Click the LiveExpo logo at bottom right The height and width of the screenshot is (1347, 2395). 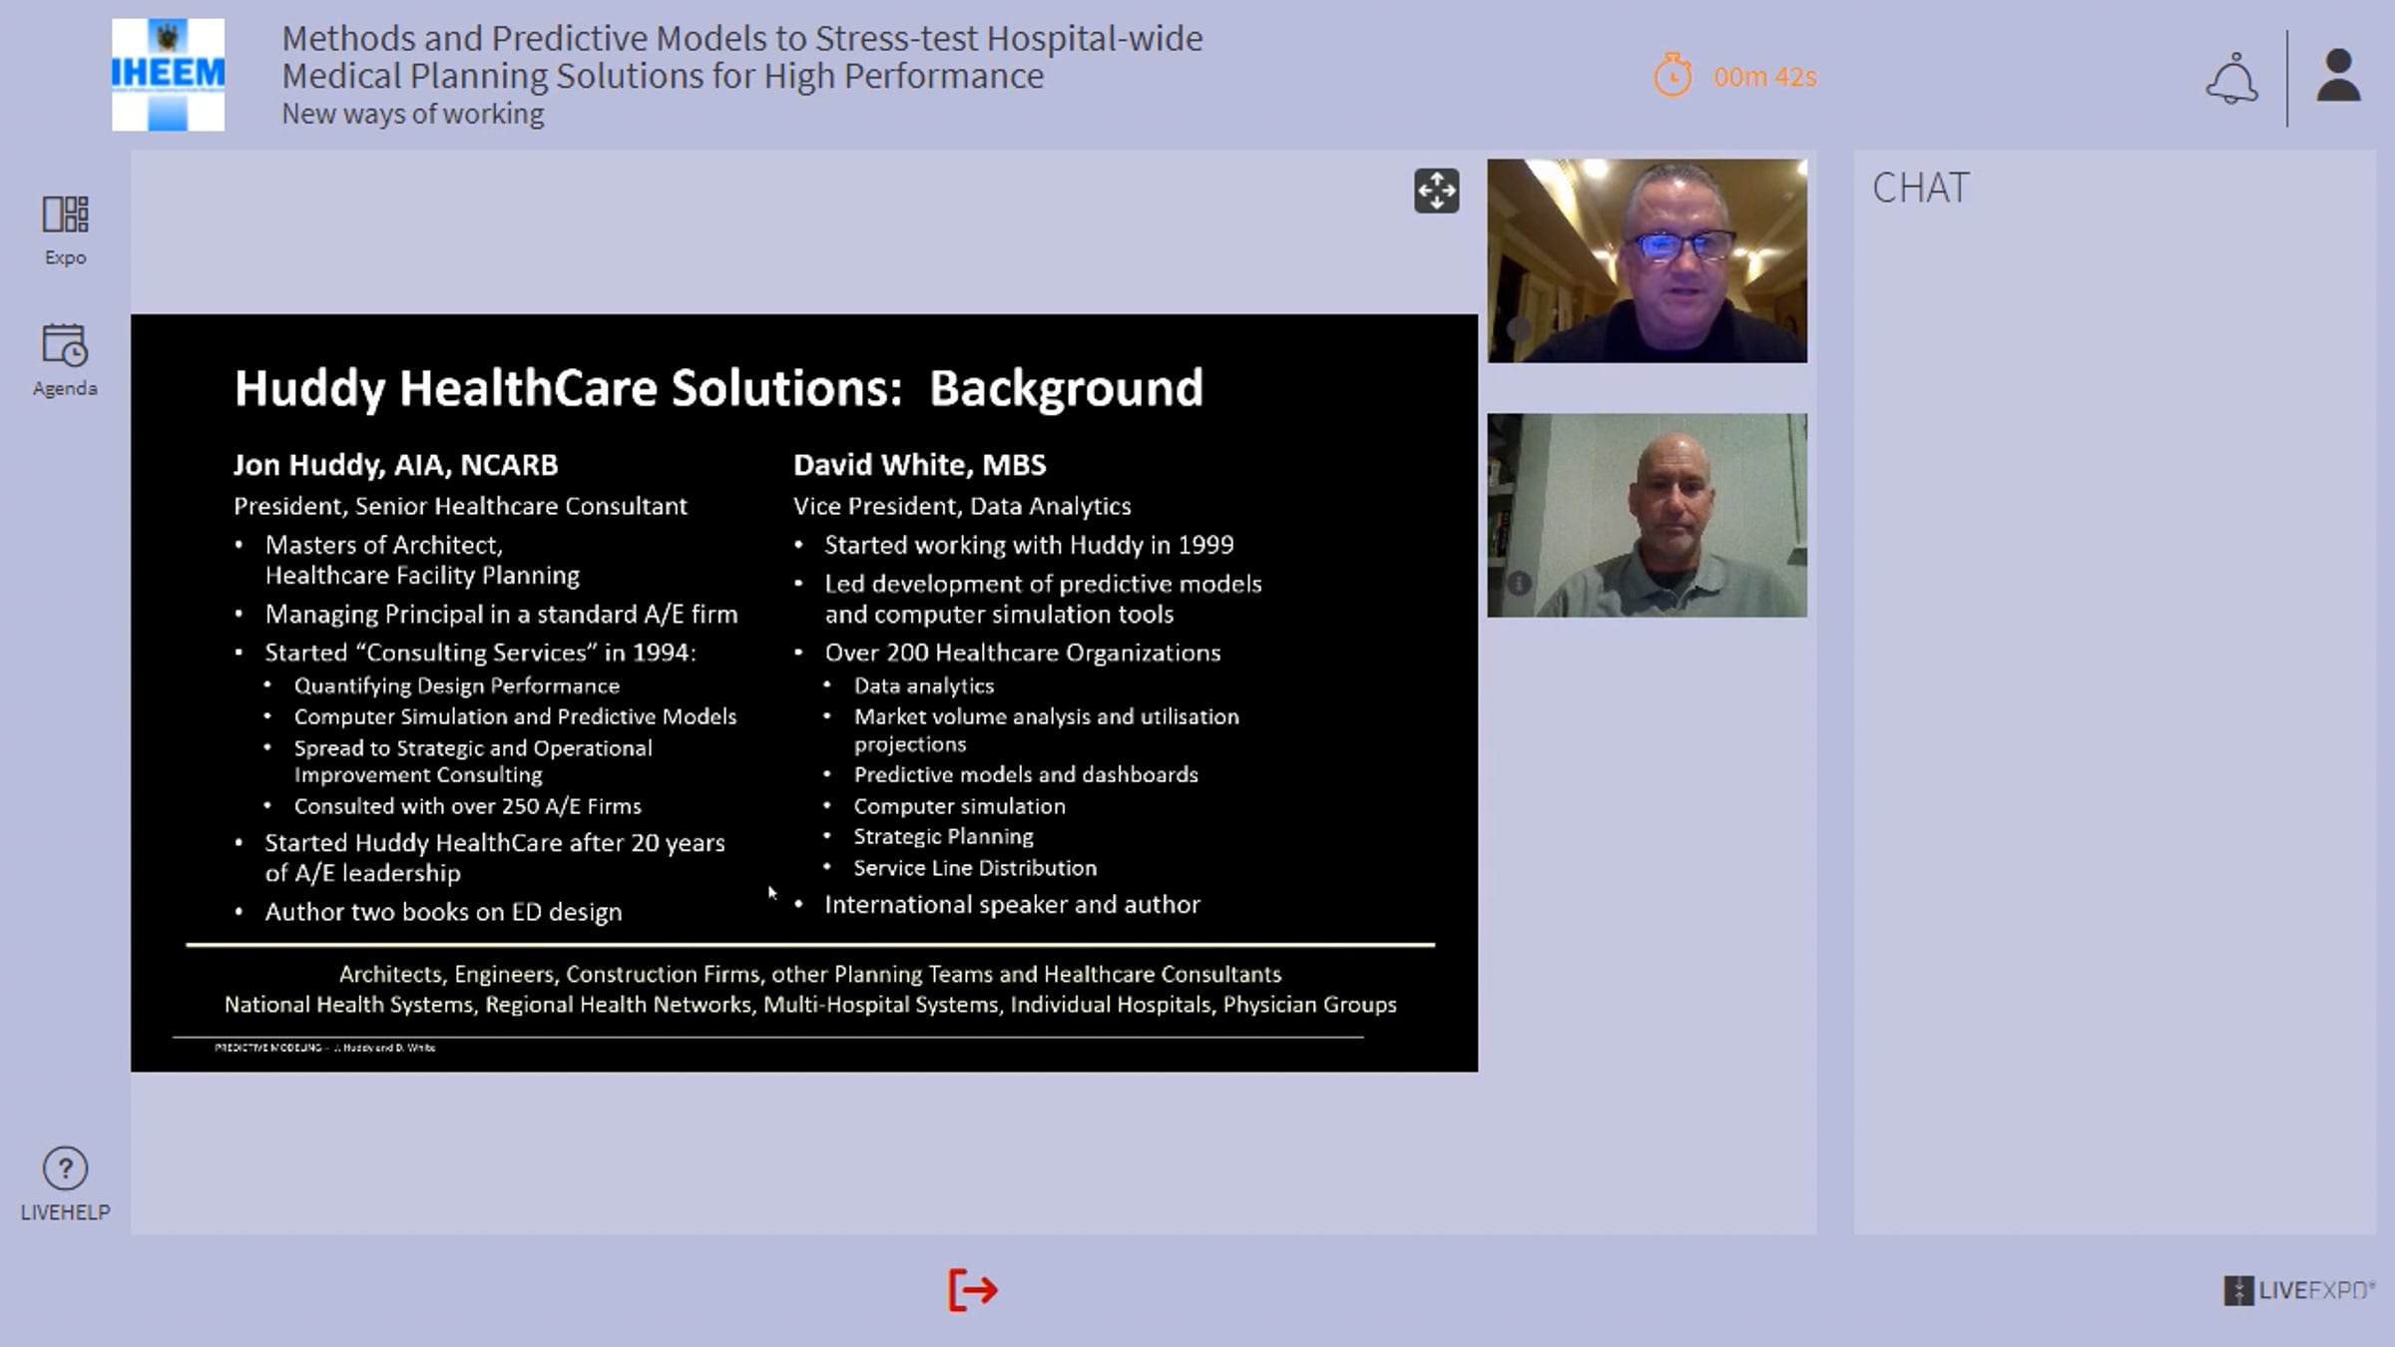2298,1290
